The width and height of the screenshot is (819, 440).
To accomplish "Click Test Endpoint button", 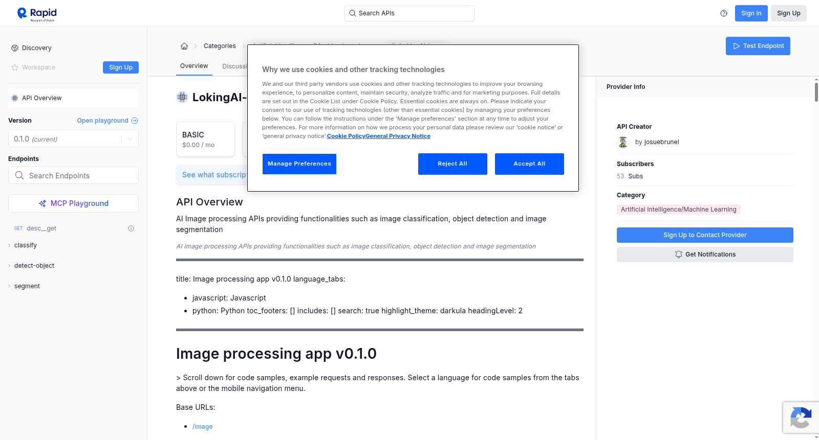I will (x=758, y=46).
